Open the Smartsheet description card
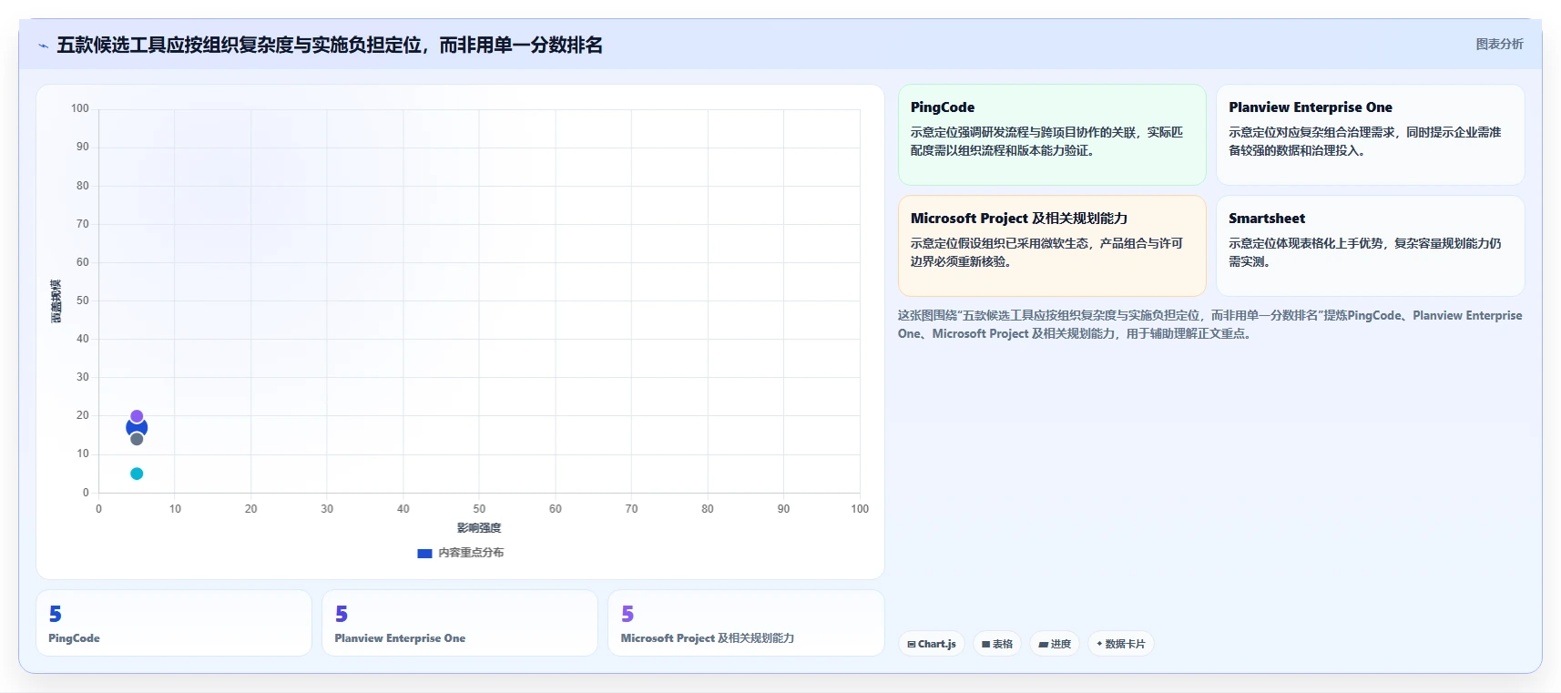This screenshot has width=1561, height=693. tap(1370, 246)
